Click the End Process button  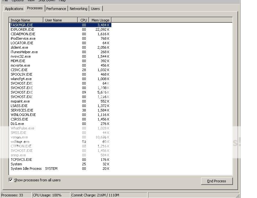[x=217, y=181]
